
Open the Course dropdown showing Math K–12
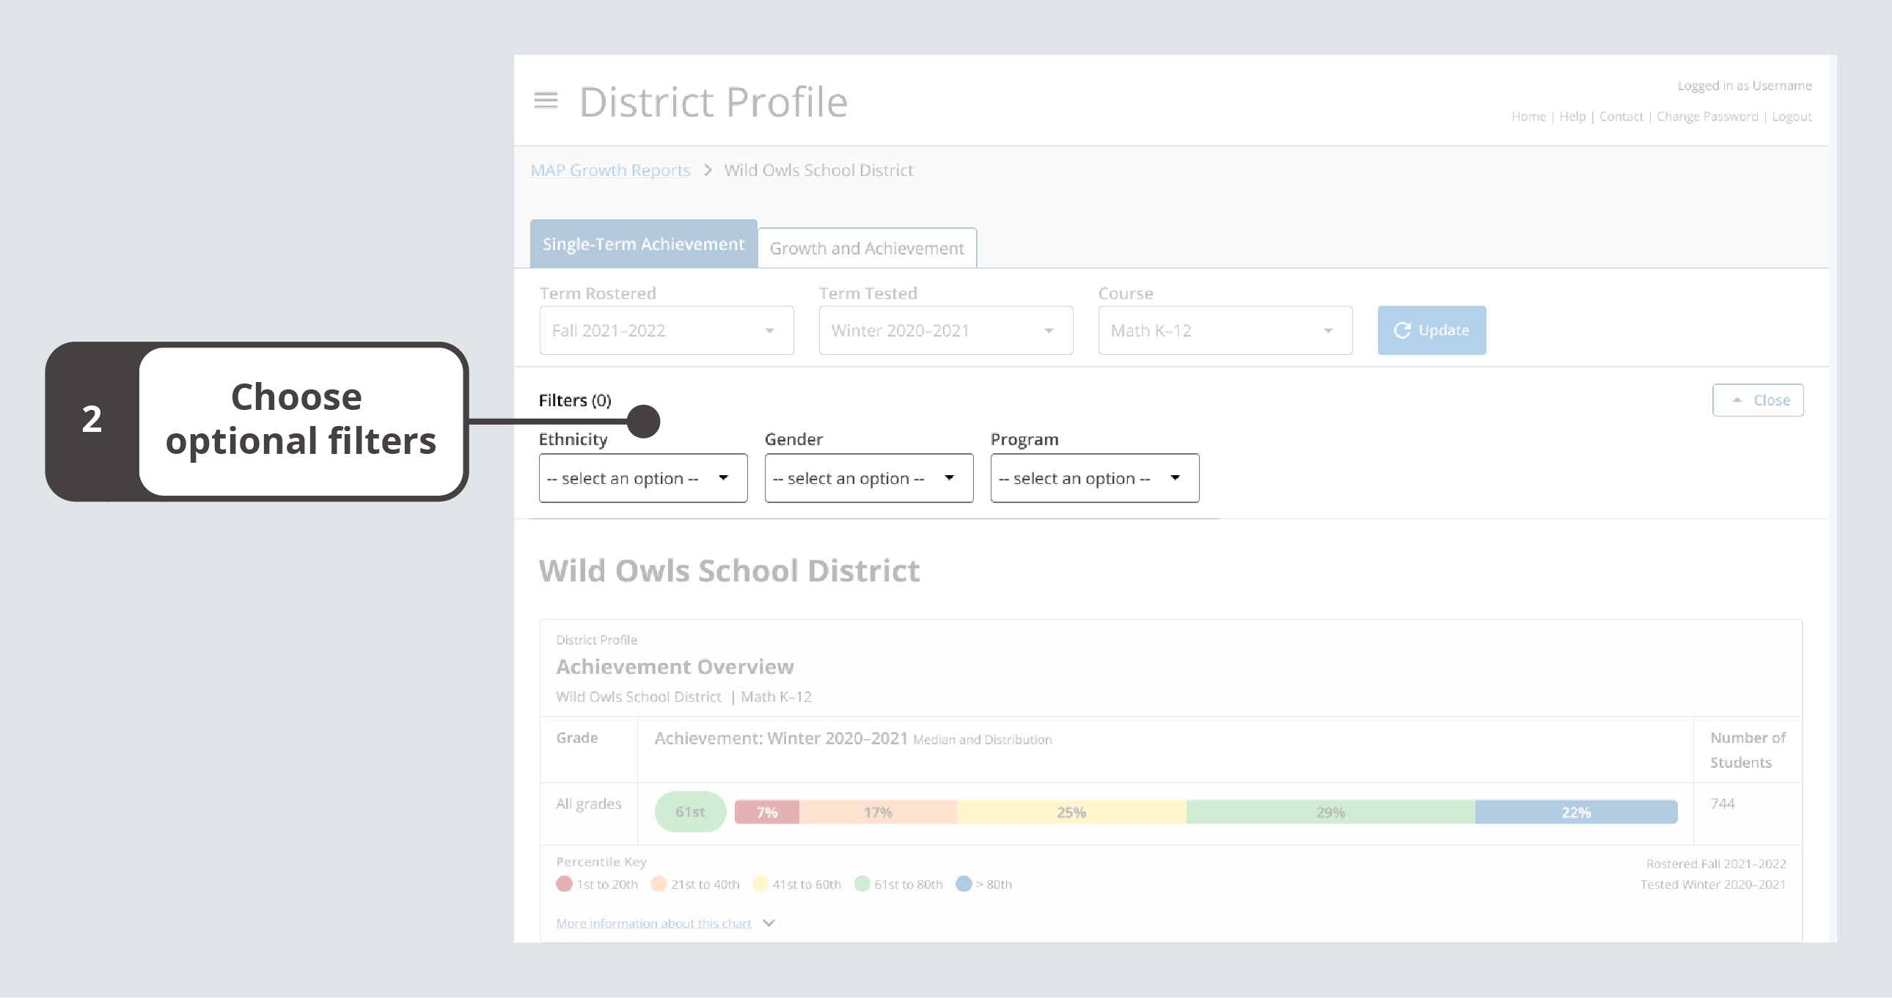point(1224,330)
